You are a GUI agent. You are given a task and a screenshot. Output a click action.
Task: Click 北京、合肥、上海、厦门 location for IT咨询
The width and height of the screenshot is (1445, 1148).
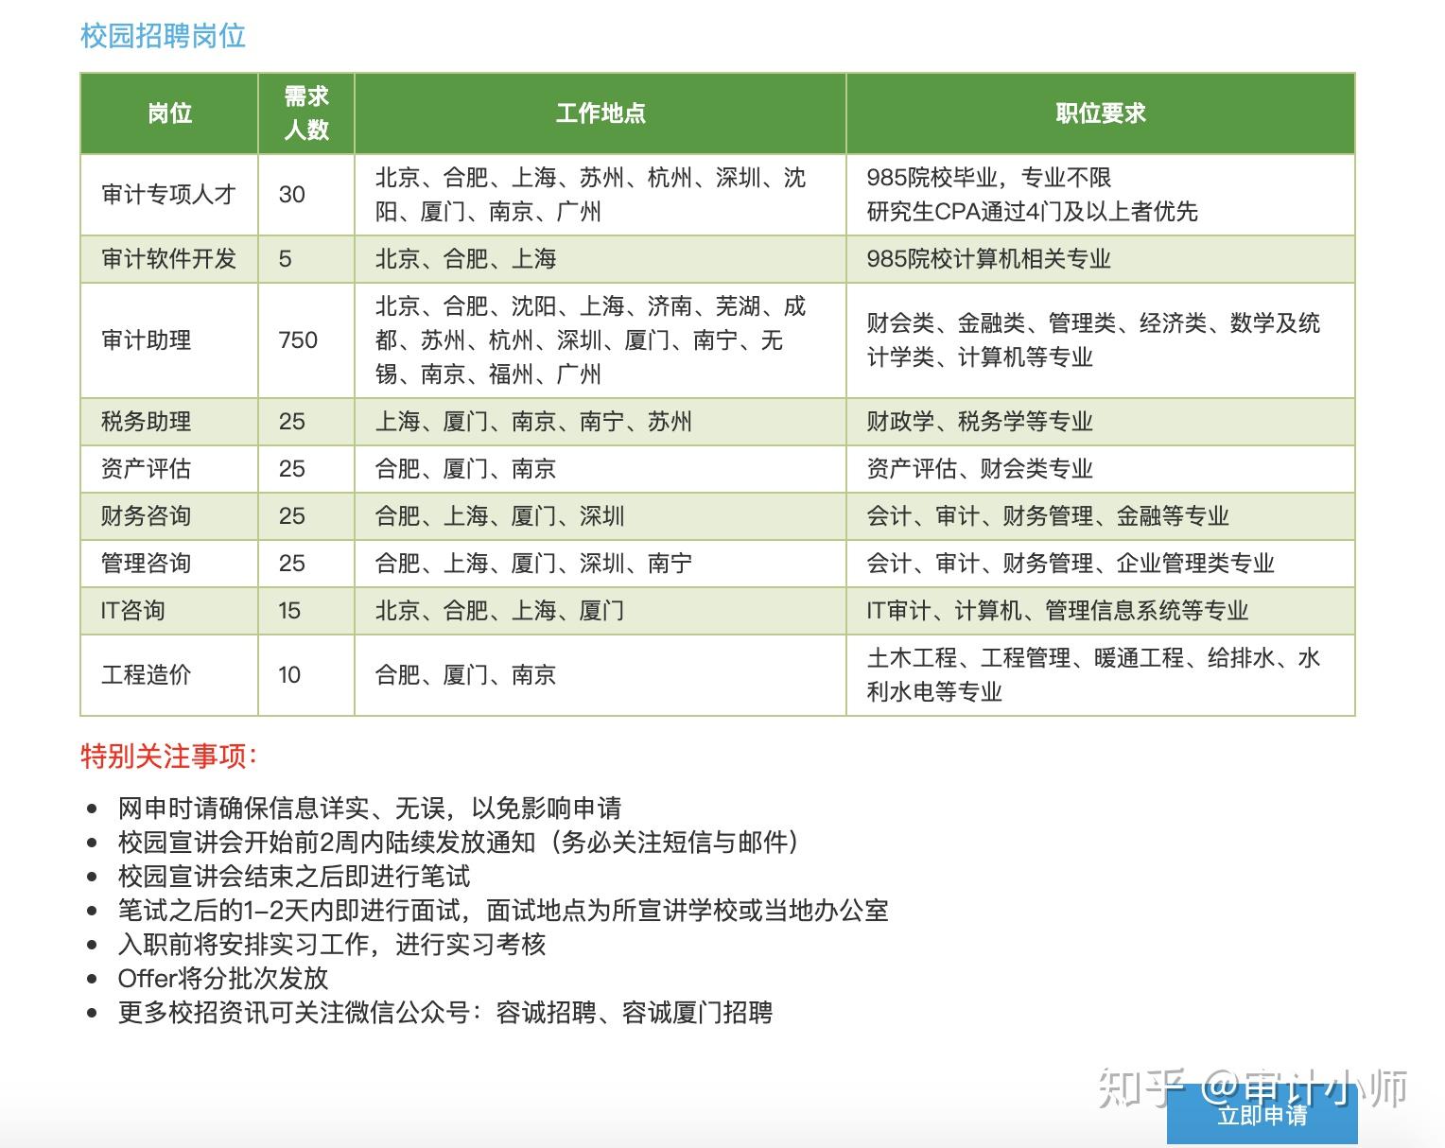coord(601,611)
